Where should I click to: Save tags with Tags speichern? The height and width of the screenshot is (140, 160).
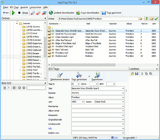click(111, 13)
